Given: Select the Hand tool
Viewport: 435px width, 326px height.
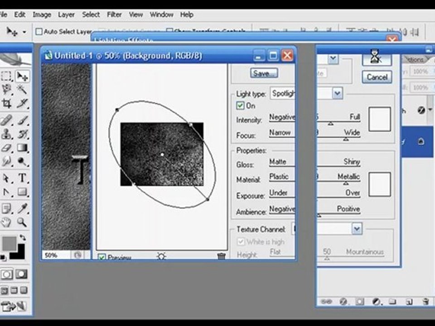Looking at the screenshot, I should click(7, 222).
